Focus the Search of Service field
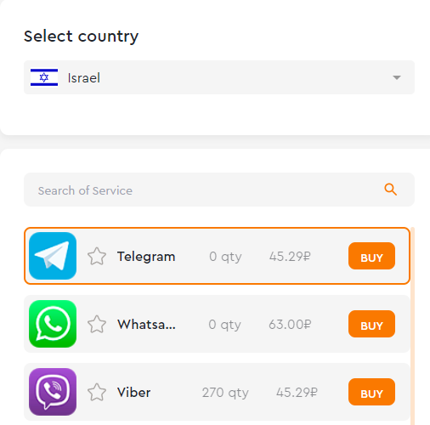 pyautogui.click(x=219, y=190)
